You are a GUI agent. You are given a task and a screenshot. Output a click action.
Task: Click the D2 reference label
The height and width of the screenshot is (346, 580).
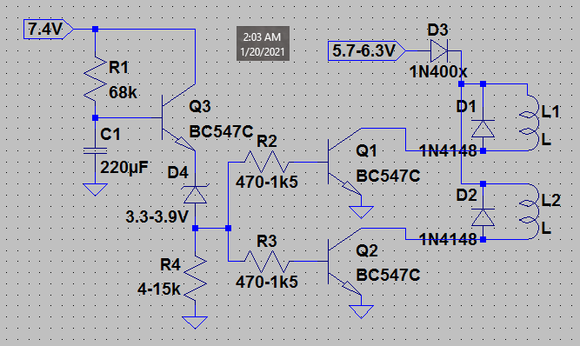467,195
